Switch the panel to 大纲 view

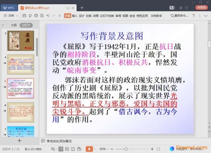tap(14, 25)
